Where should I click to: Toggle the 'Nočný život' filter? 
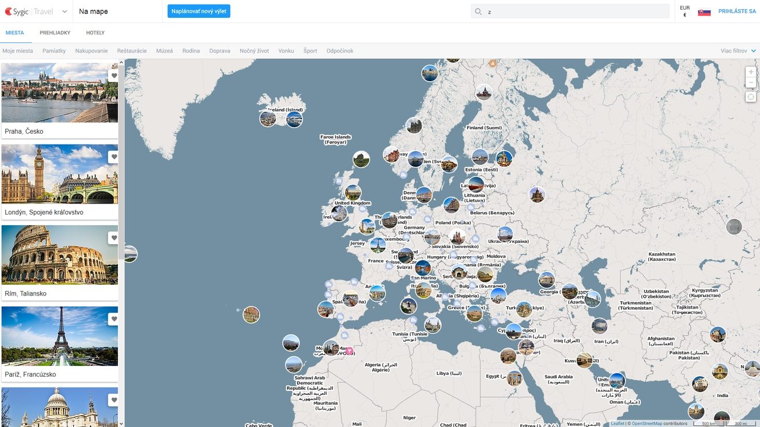coord(254,51)
